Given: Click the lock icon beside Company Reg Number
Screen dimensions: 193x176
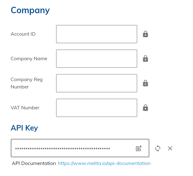Looking at the screenshot, I should 146,83.
